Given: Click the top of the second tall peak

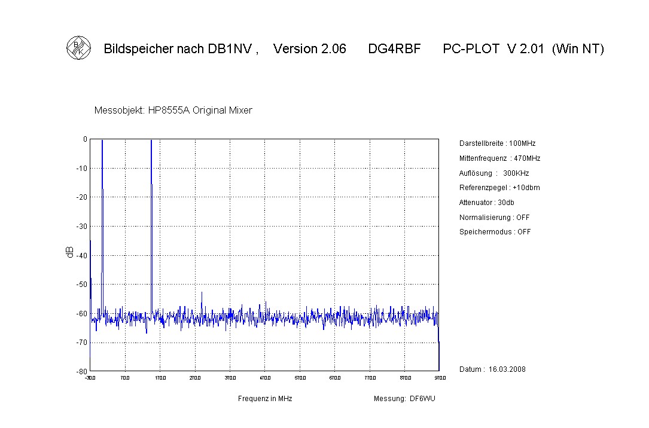Looking at the screenshot, I should pos(151,141).
